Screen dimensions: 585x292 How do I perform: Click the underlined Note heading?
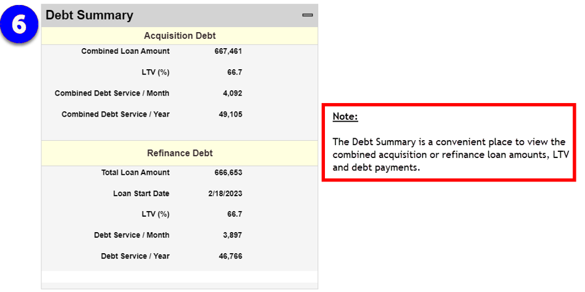click(345, 116)
